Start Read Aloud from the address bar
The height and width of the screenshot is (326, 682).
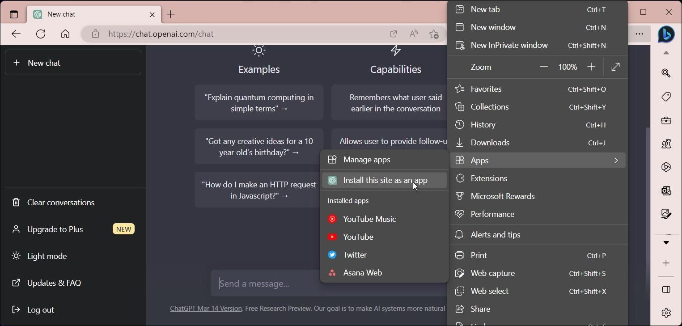click(x=413, y=34)
